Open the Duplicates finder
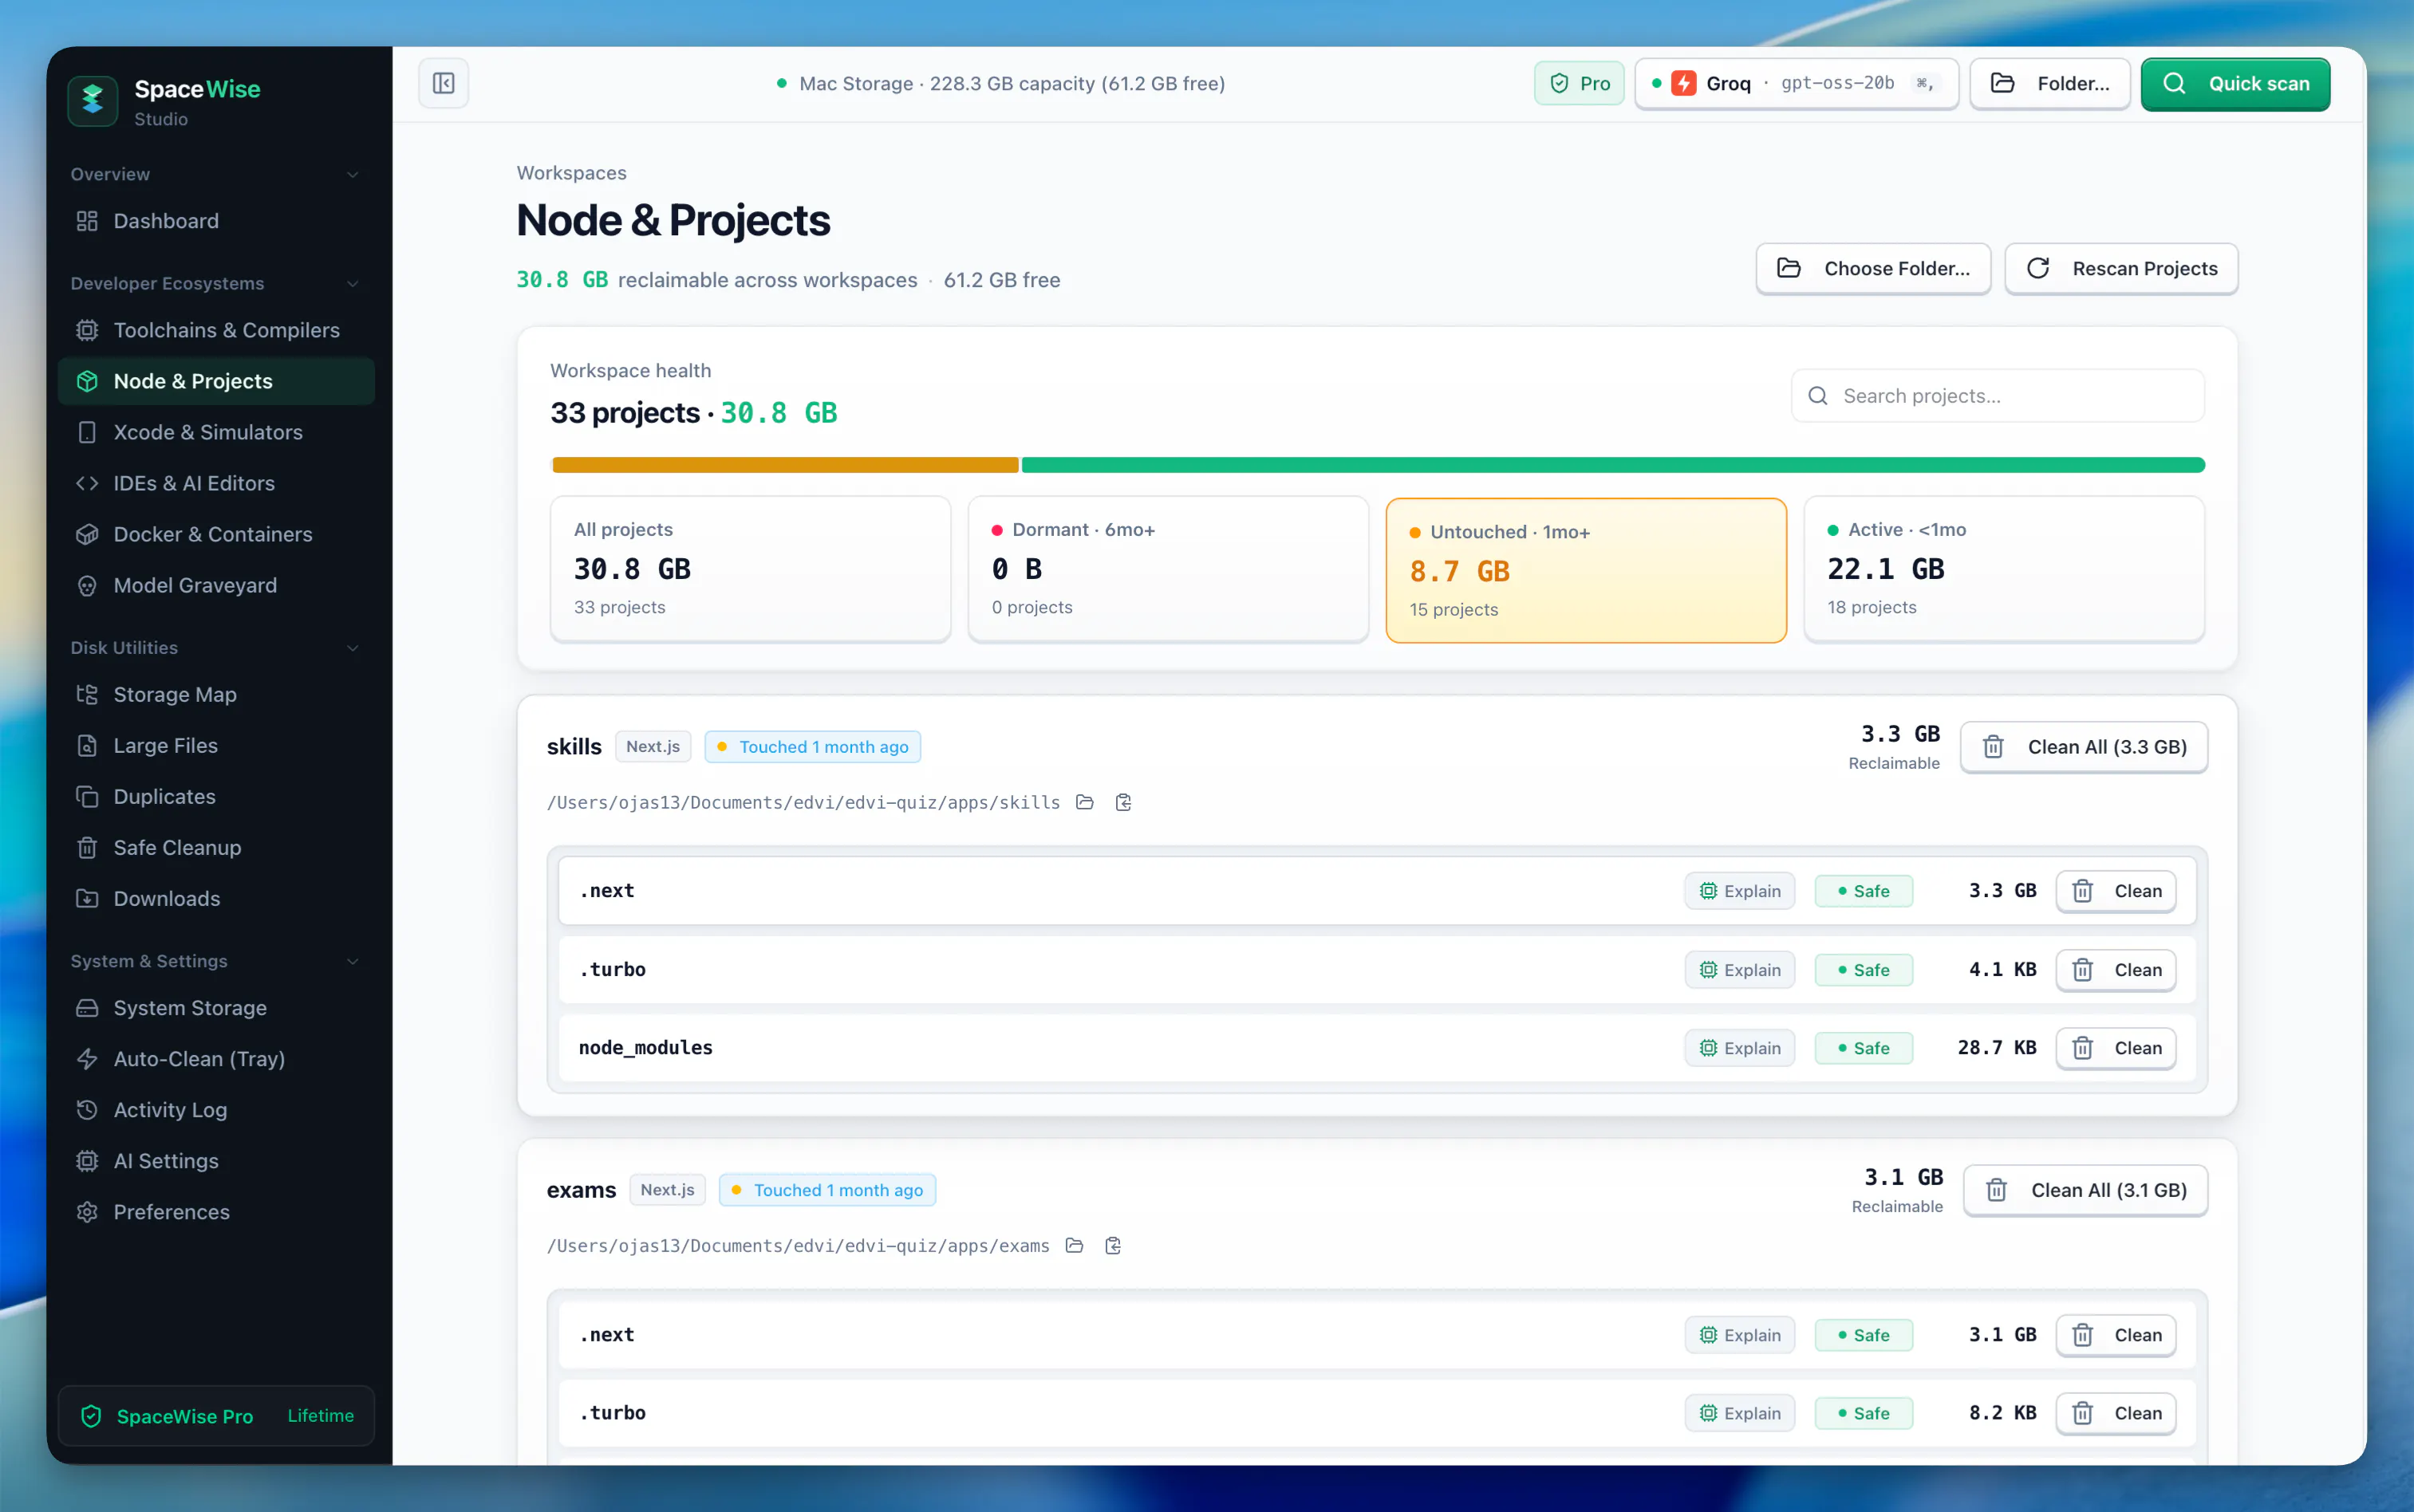Image resolution: width=2414 pixels, height=1512 pixels. tap(216, 796)
